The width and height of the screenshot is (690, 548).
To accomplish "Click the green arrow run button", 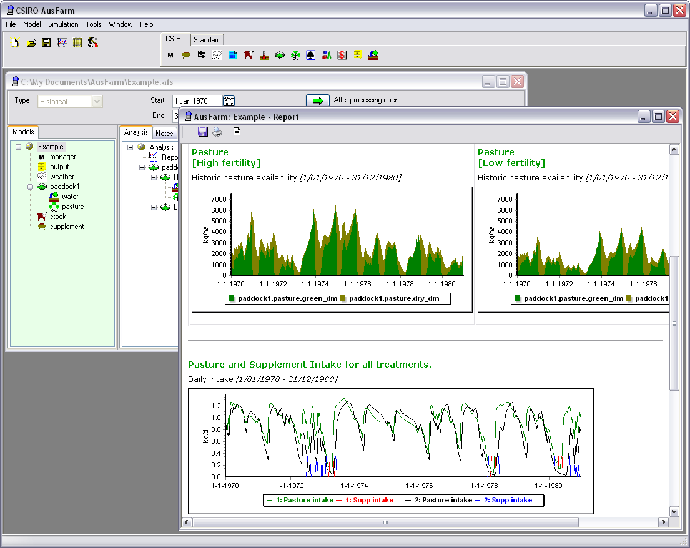I will point(317,100).
